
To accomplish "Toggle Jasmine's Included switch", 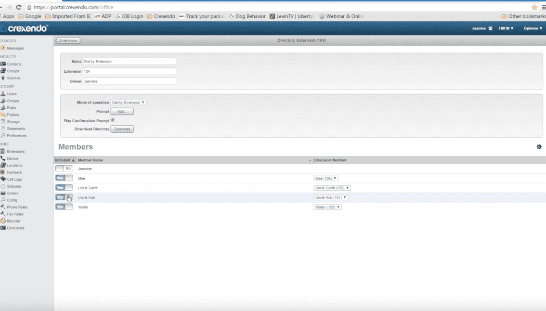I will [x=64, y=168].
